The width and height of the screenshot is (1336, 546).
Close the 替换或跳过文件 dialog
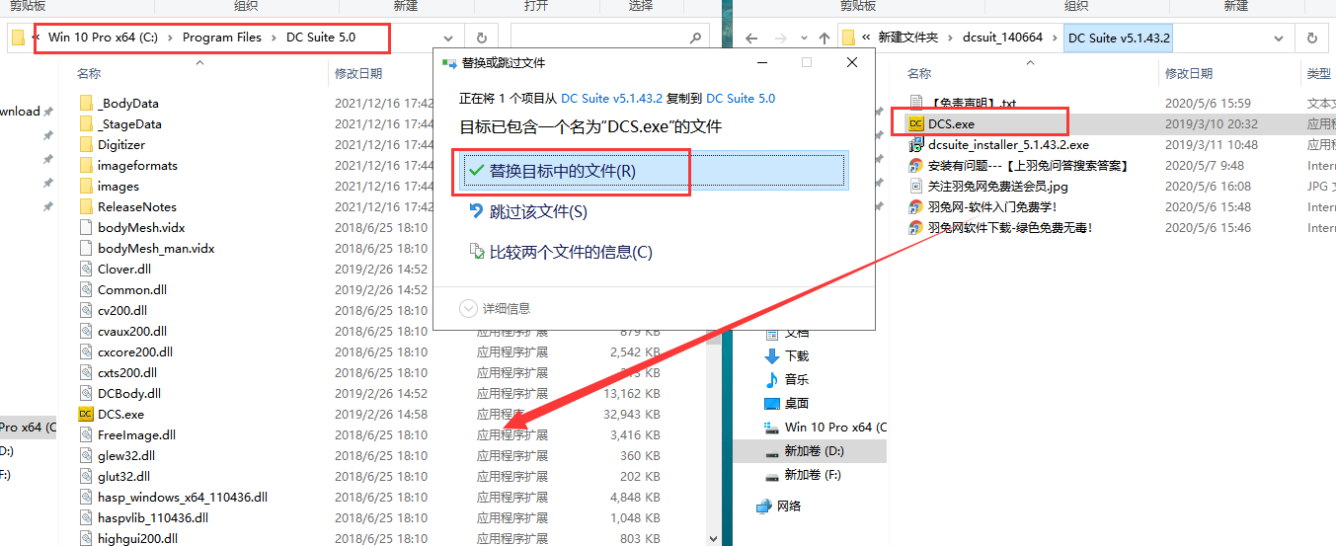coord(852,62)
